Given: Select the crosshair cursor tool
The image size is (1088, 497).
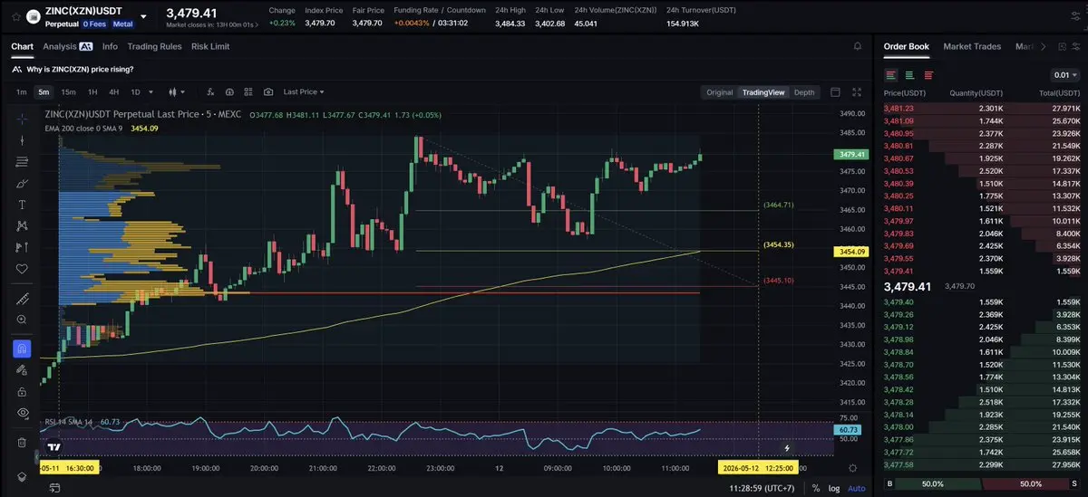Looking at the screenshot, I should point(22,119).
